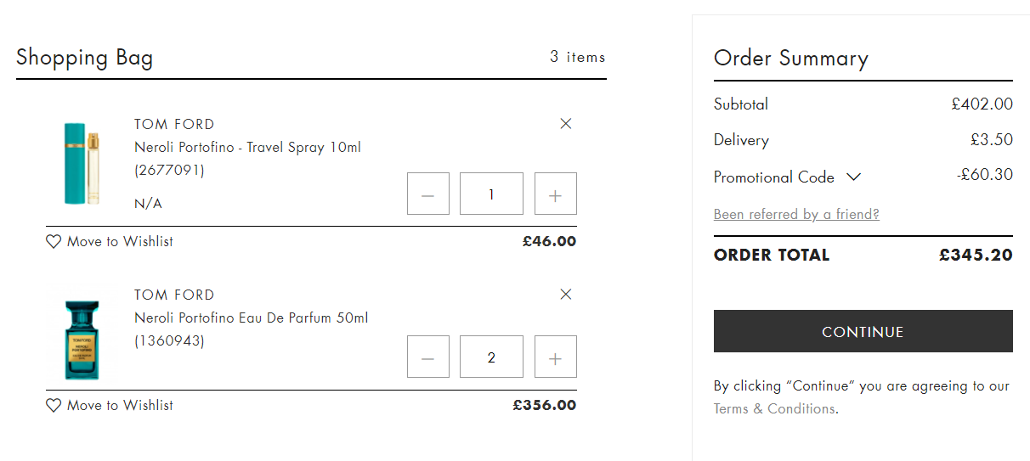Click the Travel Spray quantity field
The height and width of the screenshot is (461, 1030).
click(x=491, y=194)
